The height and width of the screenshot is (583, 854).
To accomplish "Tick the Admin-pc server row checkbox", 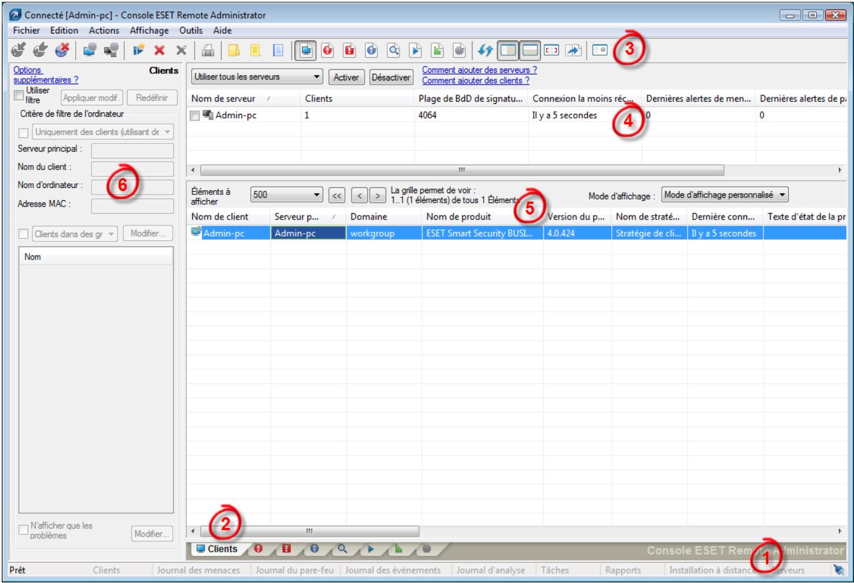I will [x=195, y=116].
